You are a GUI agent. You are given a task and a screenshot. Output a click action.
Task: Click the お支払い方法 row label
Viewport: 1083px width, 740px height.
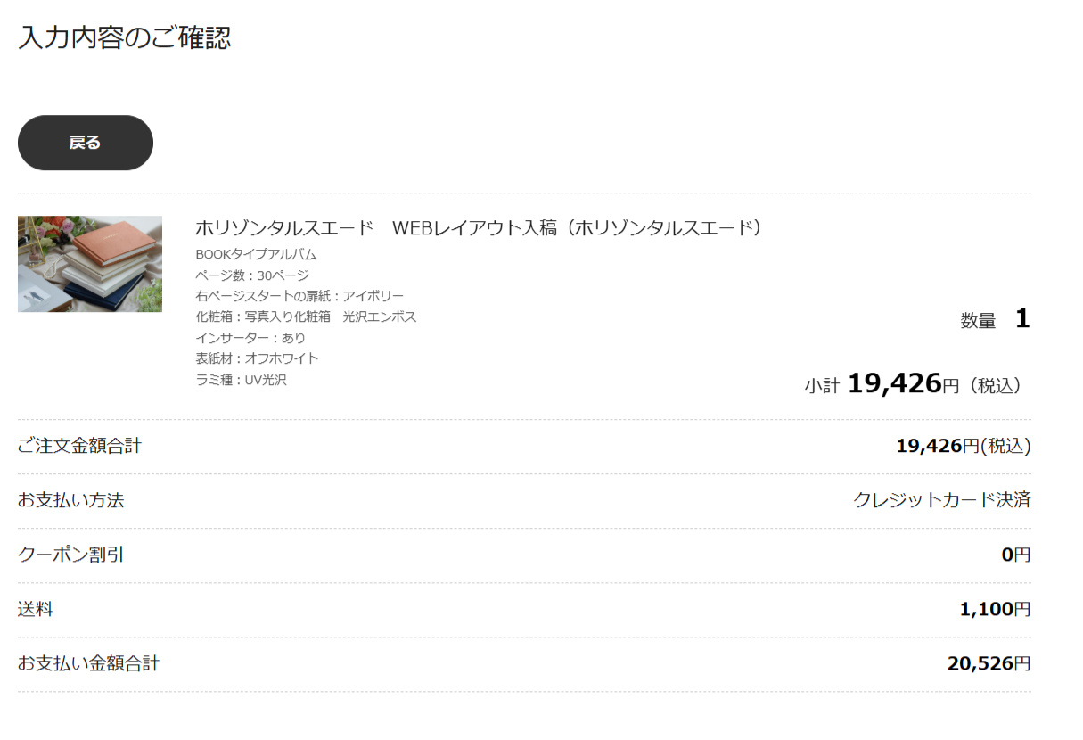click(x=70, y=501)
